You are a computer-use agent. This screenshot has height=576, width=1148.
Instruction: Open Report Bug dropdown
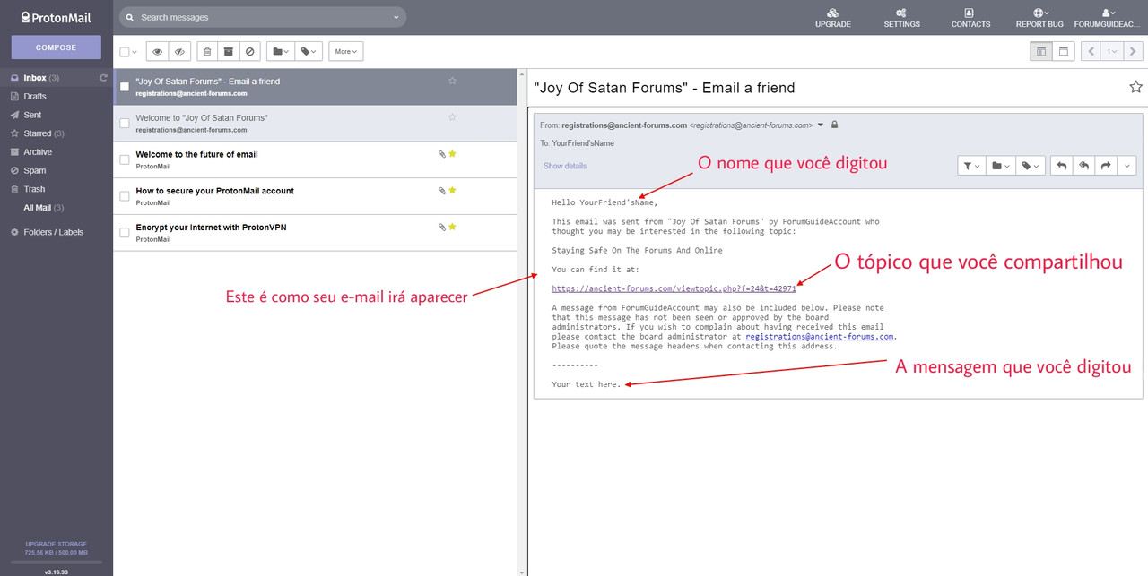(x=1039, y=18)
